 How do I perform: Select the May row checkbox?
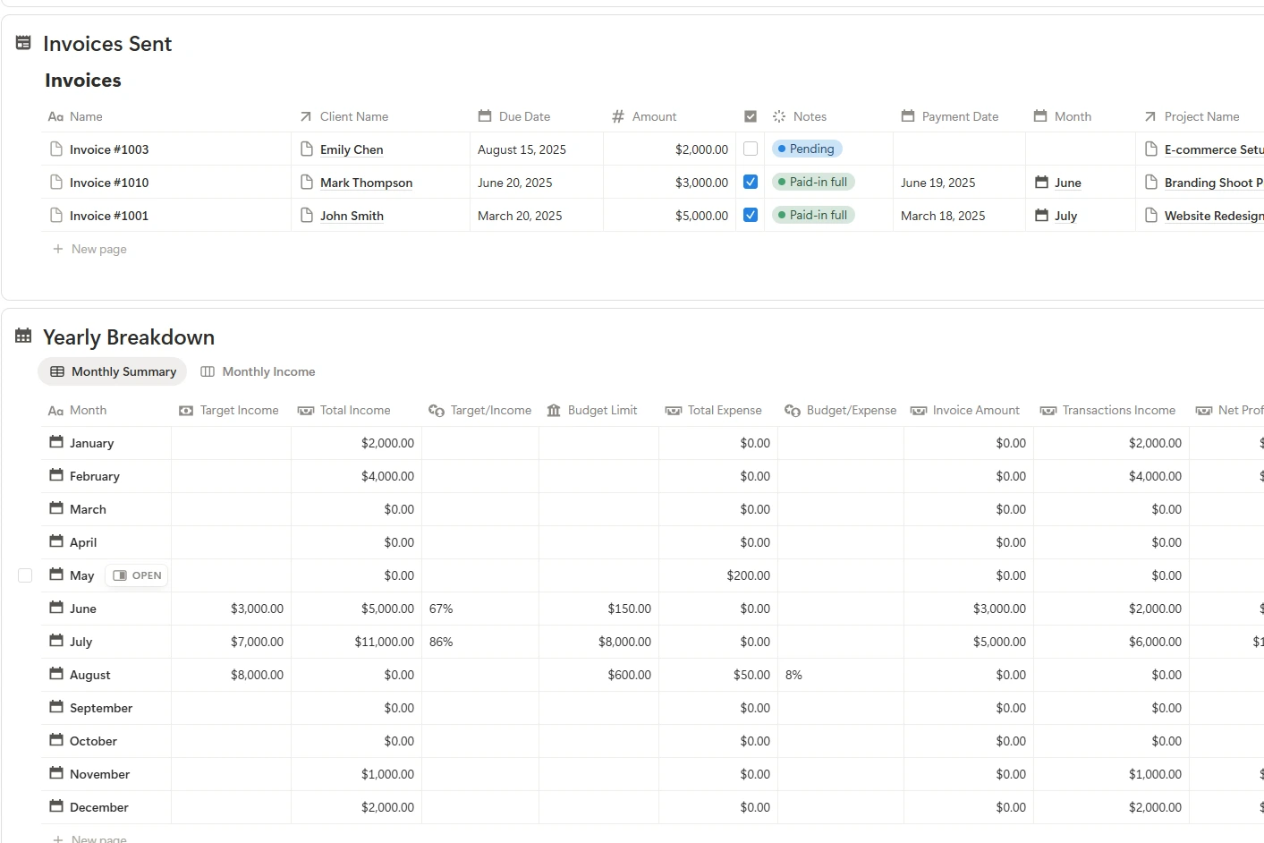tap(25, 575)
